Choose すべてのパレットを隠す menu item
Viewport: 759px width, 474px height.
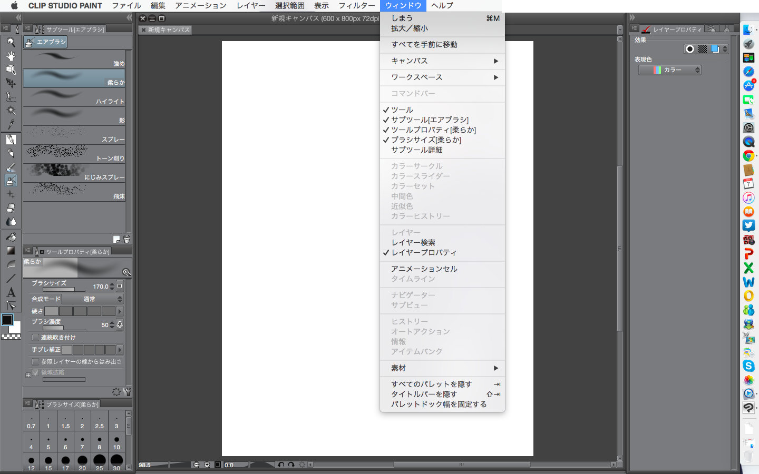(x=431, y=384)
